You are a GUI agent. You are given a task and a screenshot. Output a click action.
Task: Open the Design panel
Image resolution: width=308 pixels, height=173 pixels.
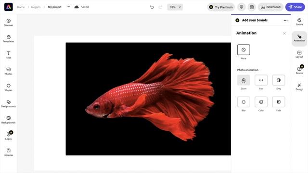(299, 86)
